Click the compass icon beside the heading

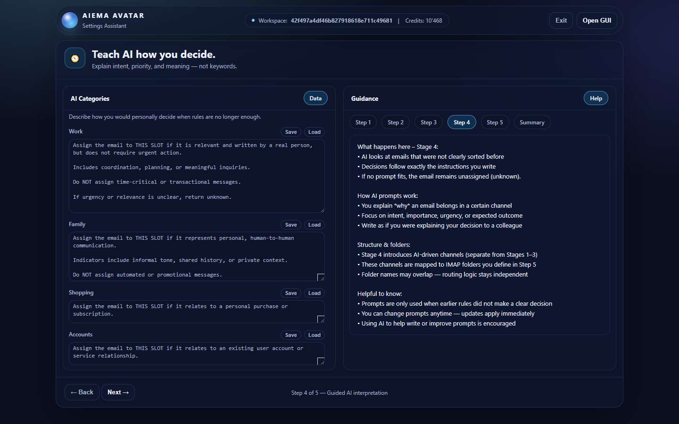[x=75, y=58]
